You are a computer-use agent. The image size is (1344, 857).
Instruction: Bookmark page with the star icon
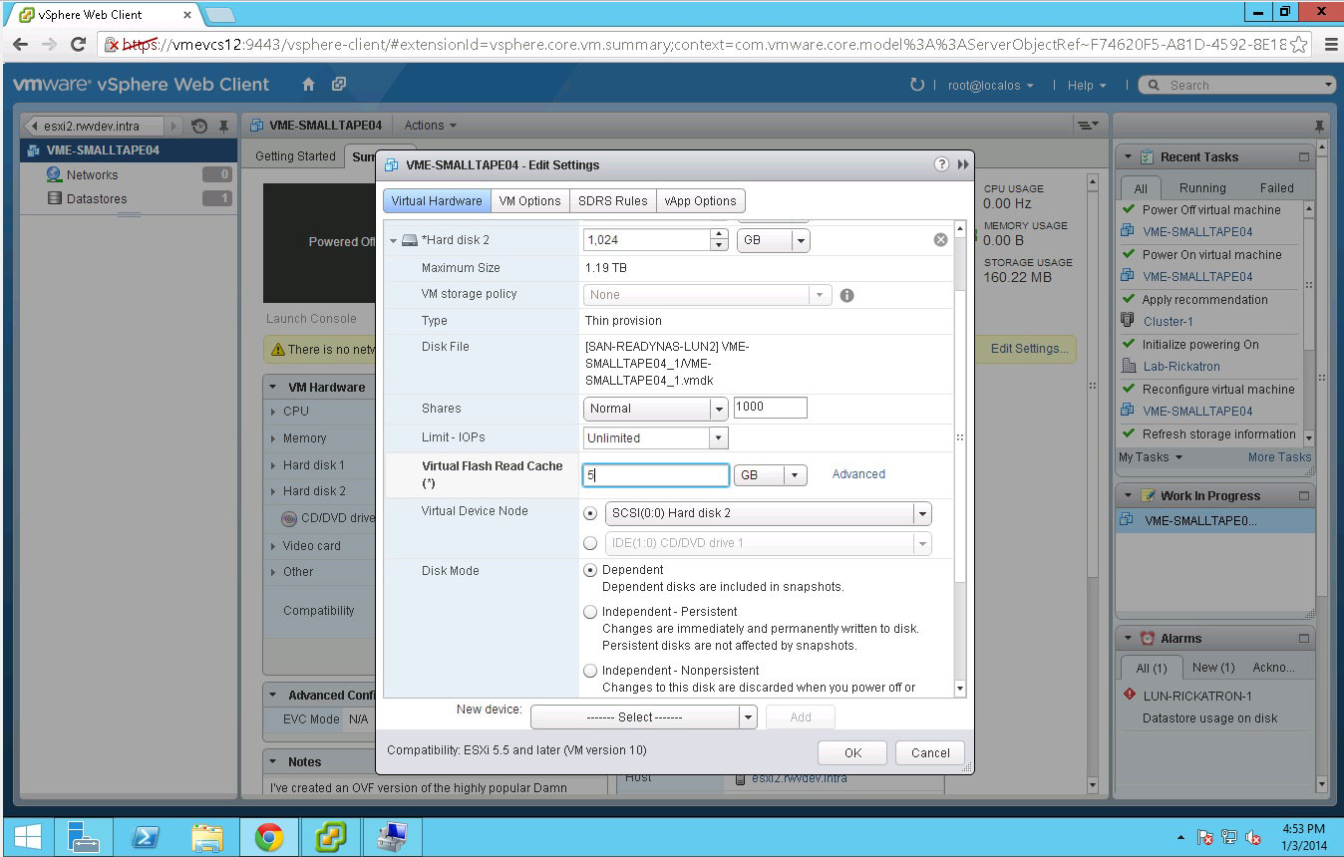pyautogui.click(x=1299, y=45)
